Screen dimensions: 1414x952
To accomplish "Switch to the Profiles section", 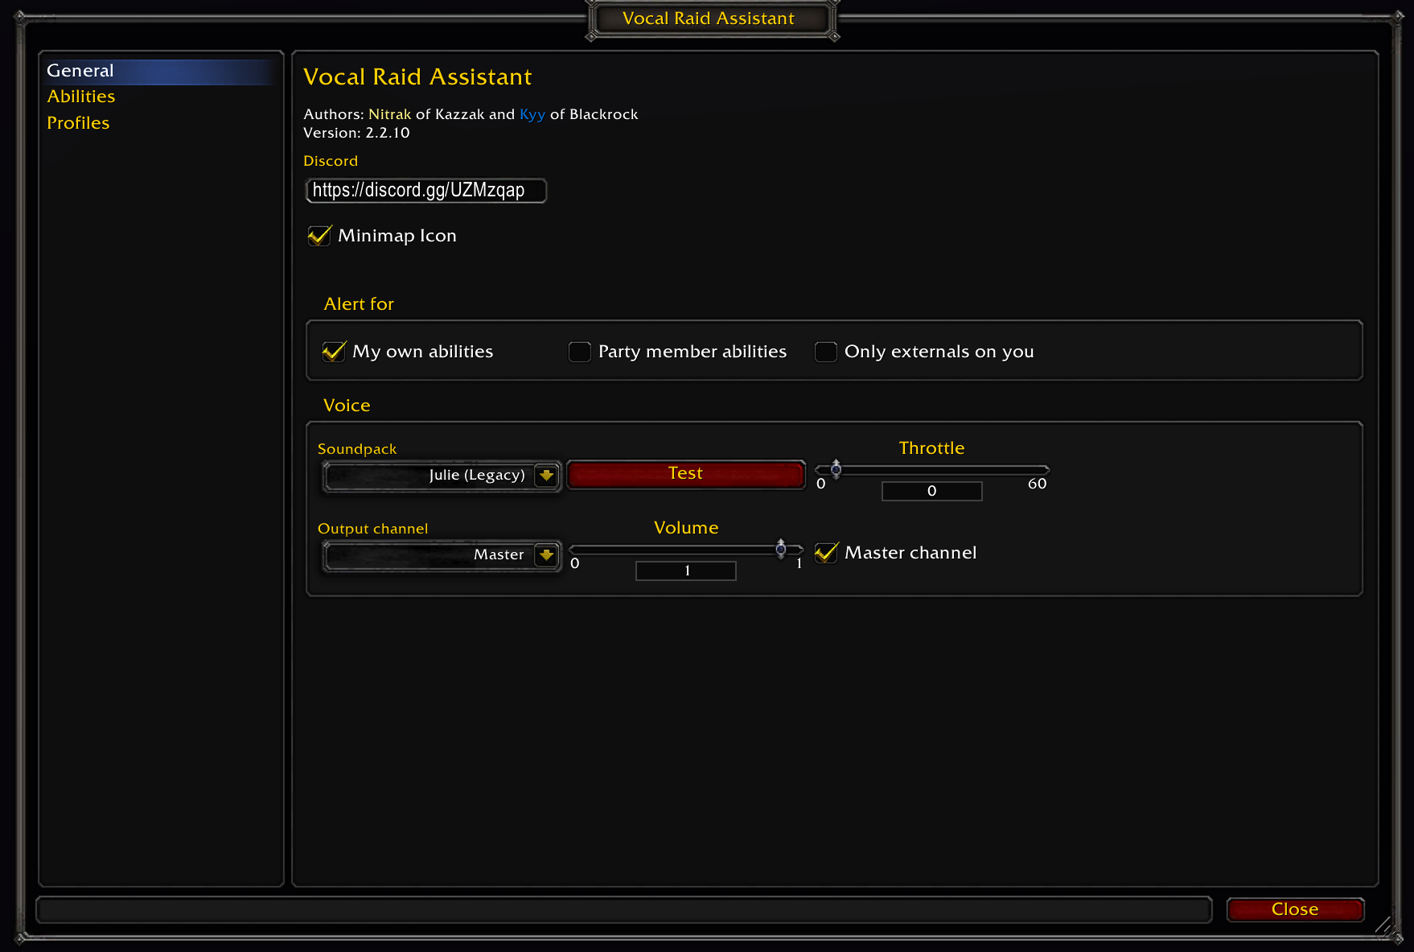I will click(x=78, y=123).
